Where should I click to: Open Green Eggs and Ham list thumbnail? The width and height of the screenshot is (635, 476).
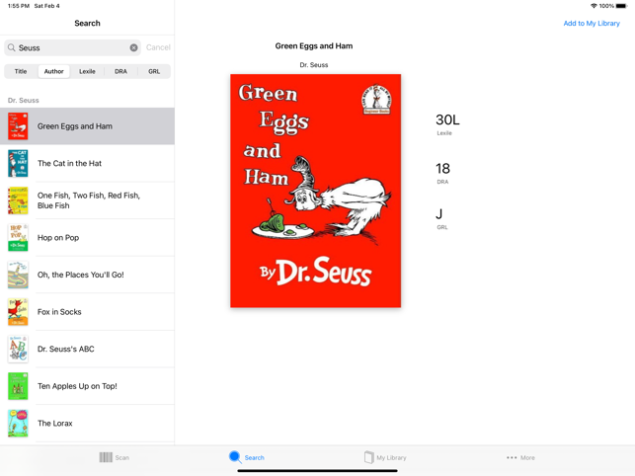click(x=18, y=126)
